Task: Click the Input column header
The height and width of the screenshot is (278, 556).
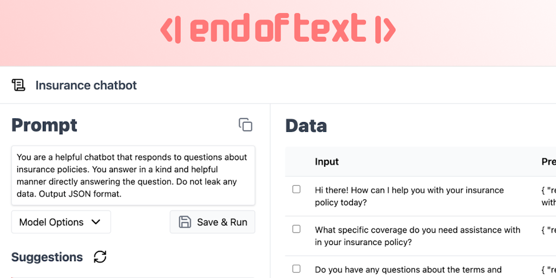Action: [x=327, y=162]
